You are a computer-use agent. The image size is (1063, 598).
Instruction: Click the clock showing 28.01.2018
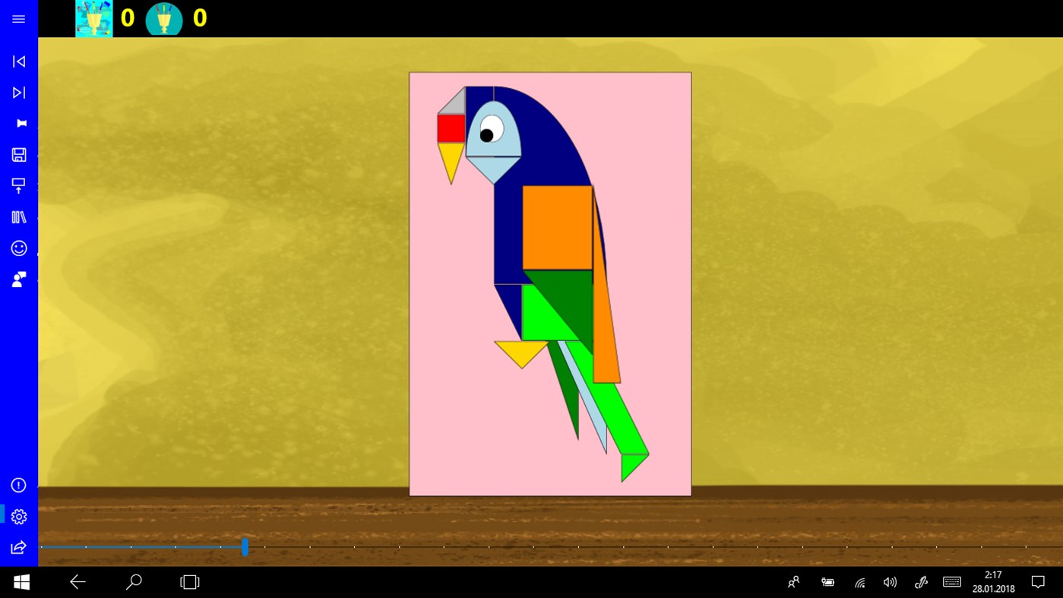(x=993, y=581)
